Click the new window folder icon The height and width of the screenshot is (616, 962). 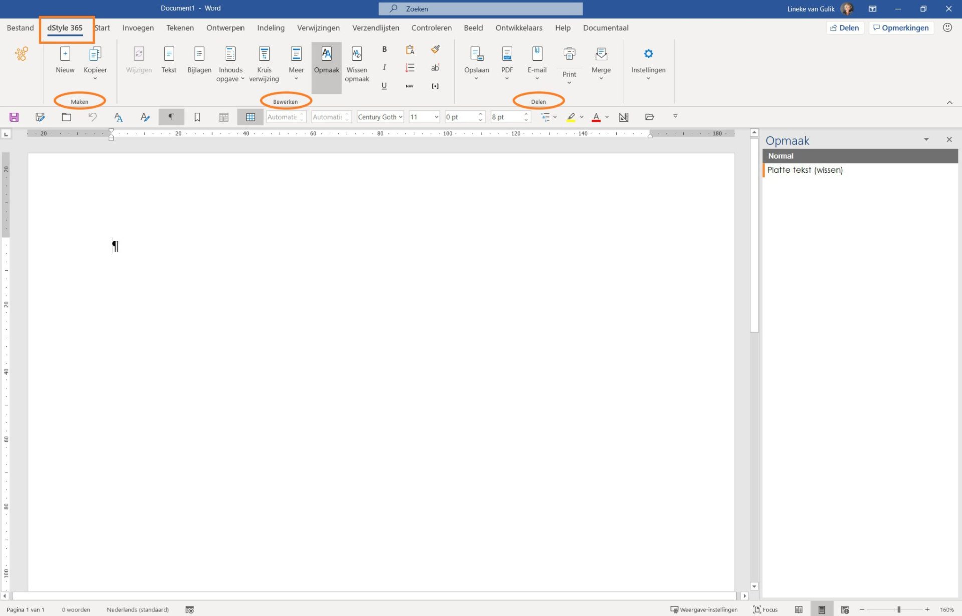pyautogui.click(x=66, y=117)
